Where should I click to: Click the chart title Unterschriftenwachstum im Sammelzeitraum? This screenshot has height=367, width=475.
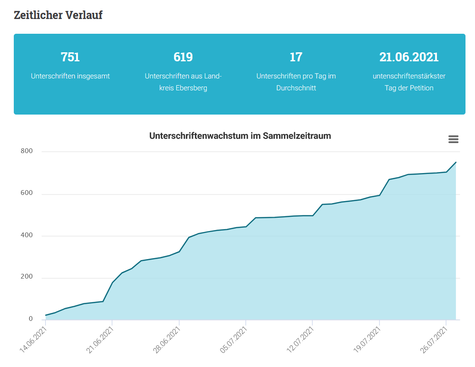coord(240,135)
